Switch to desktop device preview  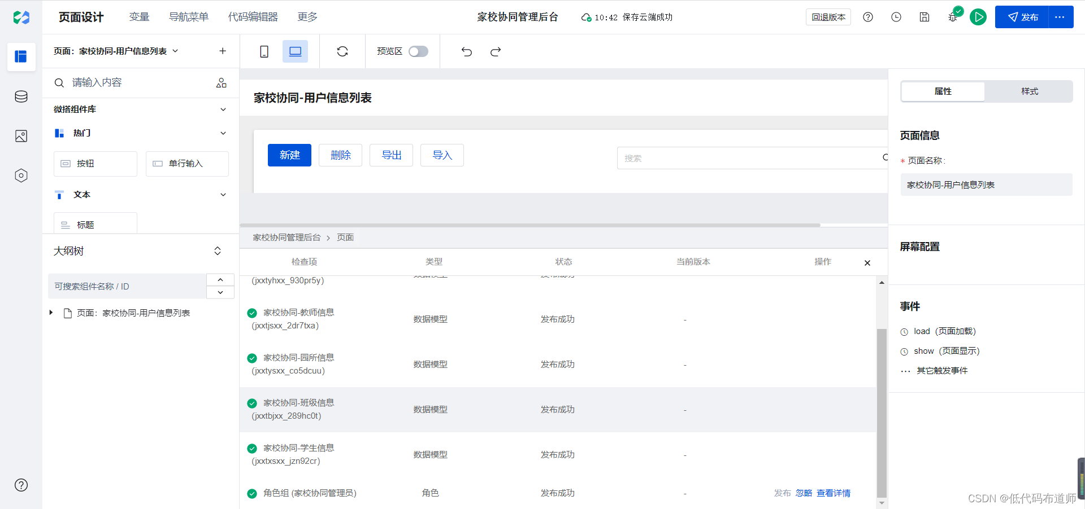[x=295, y=51]
